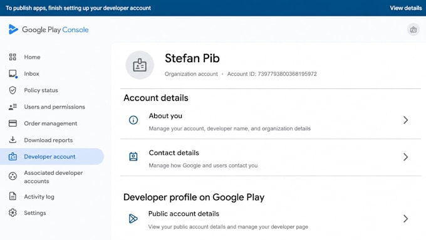Click the Home grid icon in sidebar
The width and height of the screenshot is (426, 240).
(13, 57)
